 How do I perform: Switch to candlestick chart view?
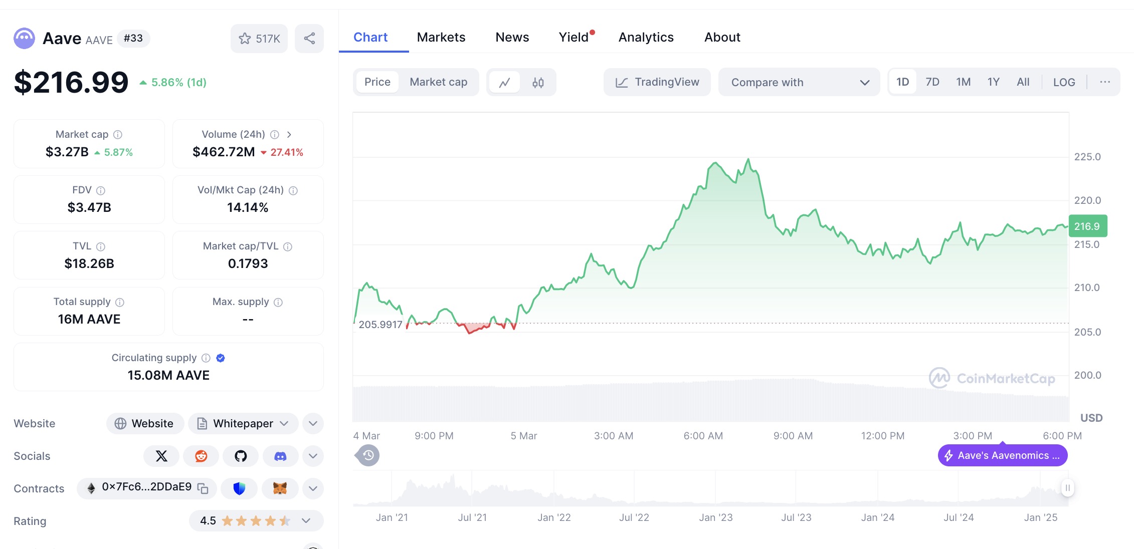point(538,82)
